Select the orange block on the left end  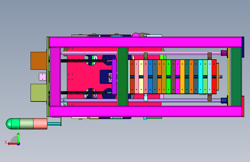39,61
